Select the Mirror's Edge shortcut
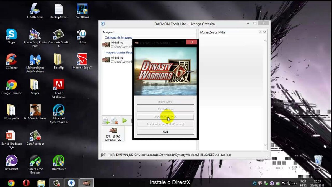The image size is (332, 187). coord(82,62)
